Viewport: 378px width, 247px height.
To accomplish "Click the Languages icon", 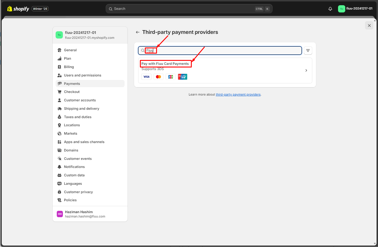I will tap(59, 184).
